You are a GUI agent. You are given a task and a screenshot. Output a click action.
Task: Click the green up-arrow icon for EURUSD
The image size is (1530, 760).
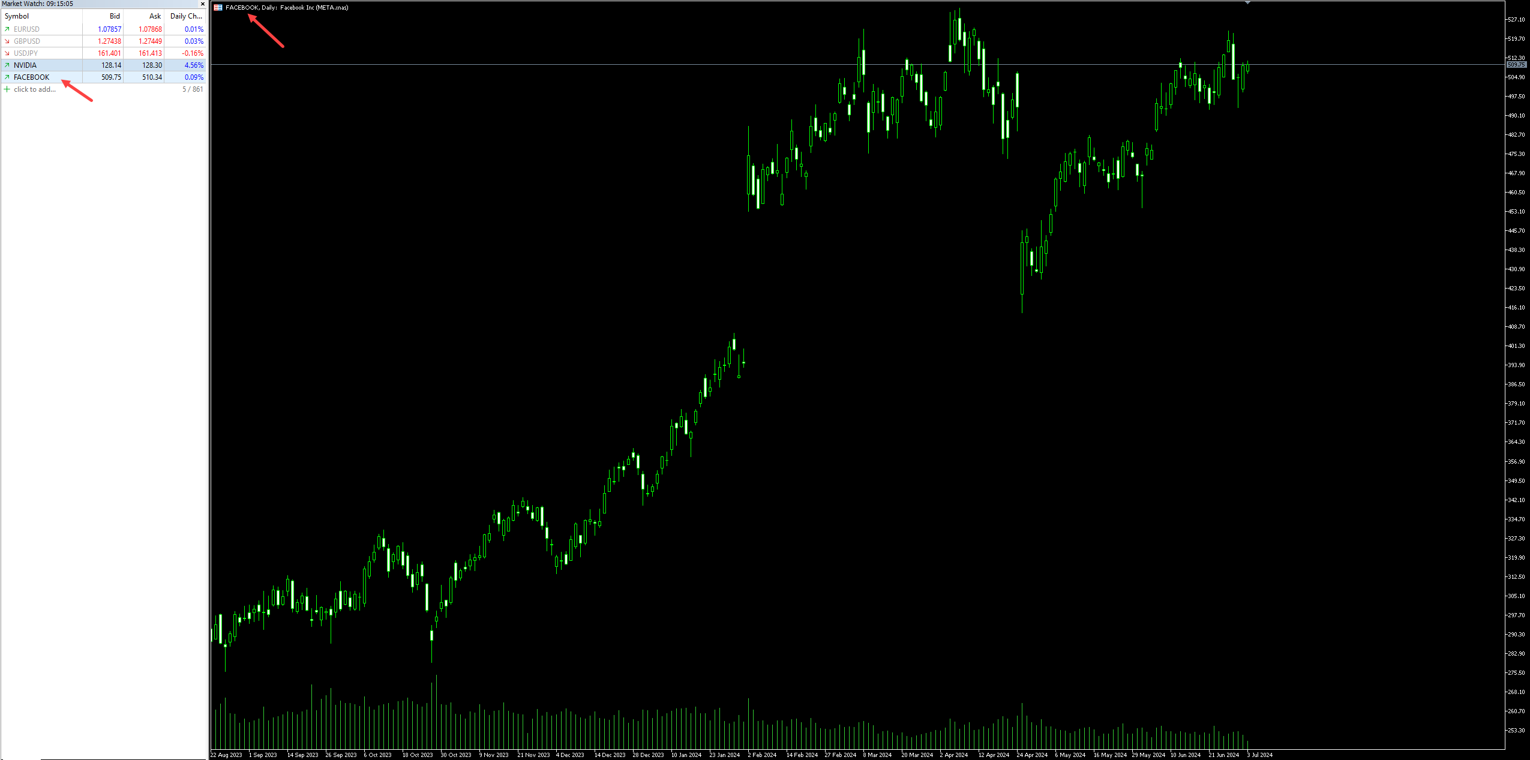[x=7, y=29]
